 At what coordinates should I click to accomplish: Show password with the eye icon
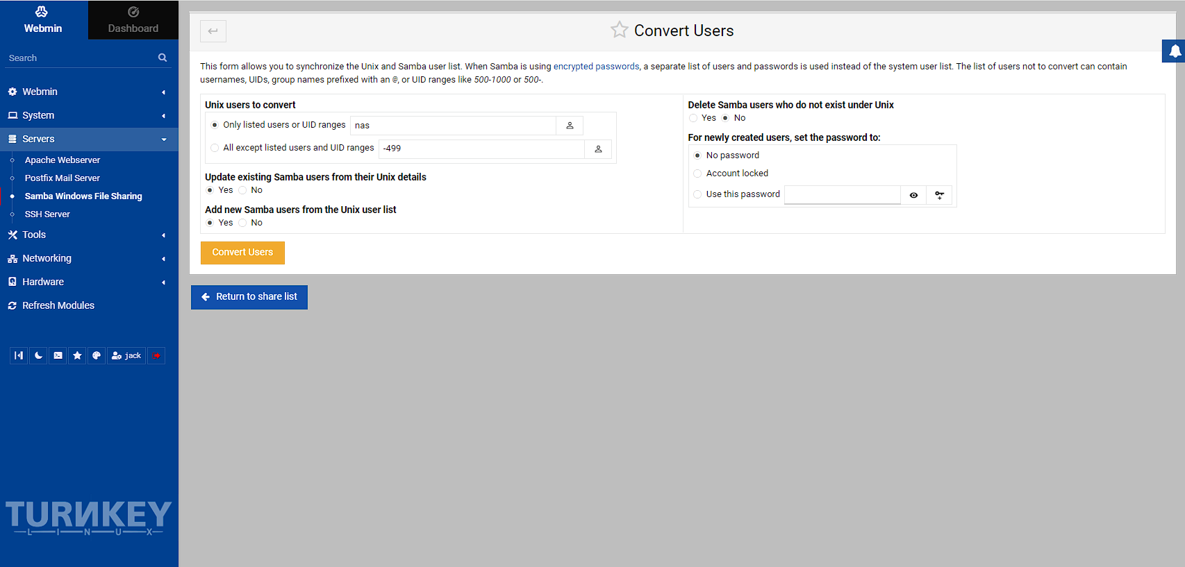[x=913, y=195]
